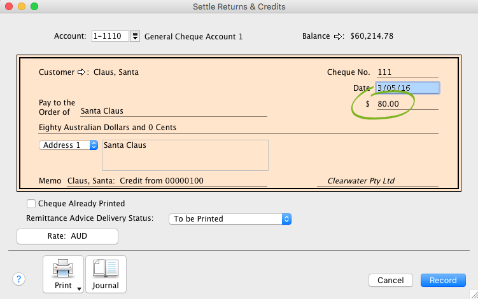Screen dimensions: 478x299
Task: Click the red close window button
Action: tap(9, 6)
